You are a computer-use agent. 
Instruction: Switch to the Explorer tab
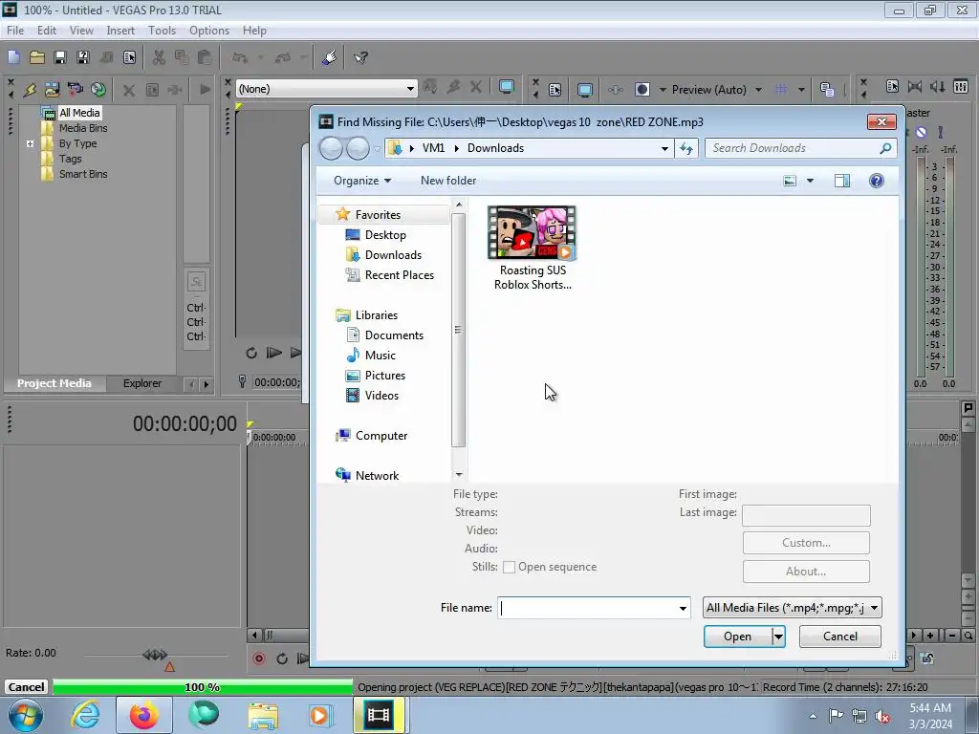142,383
